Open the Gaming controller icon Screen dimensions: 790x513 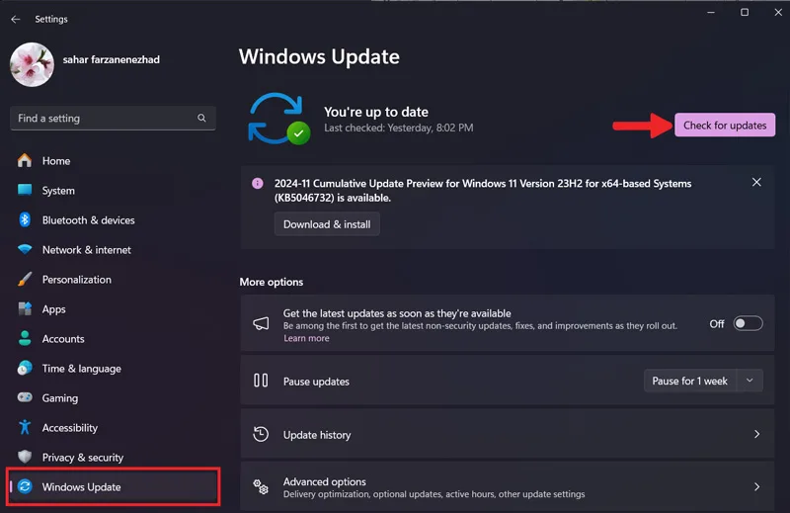(x=25, y=397)
